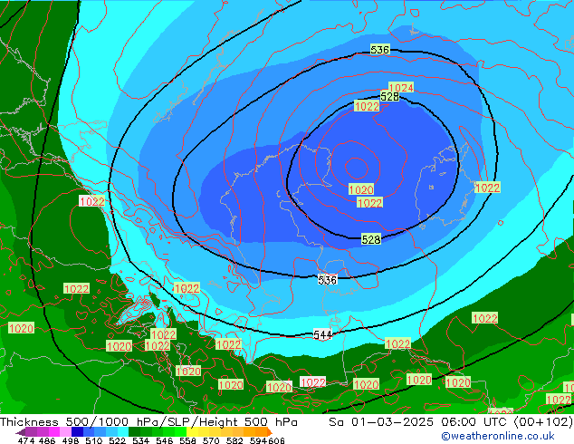Open the weatheronline.co.uk link
Screen dimensions: 574x444
tap(498, 436)
